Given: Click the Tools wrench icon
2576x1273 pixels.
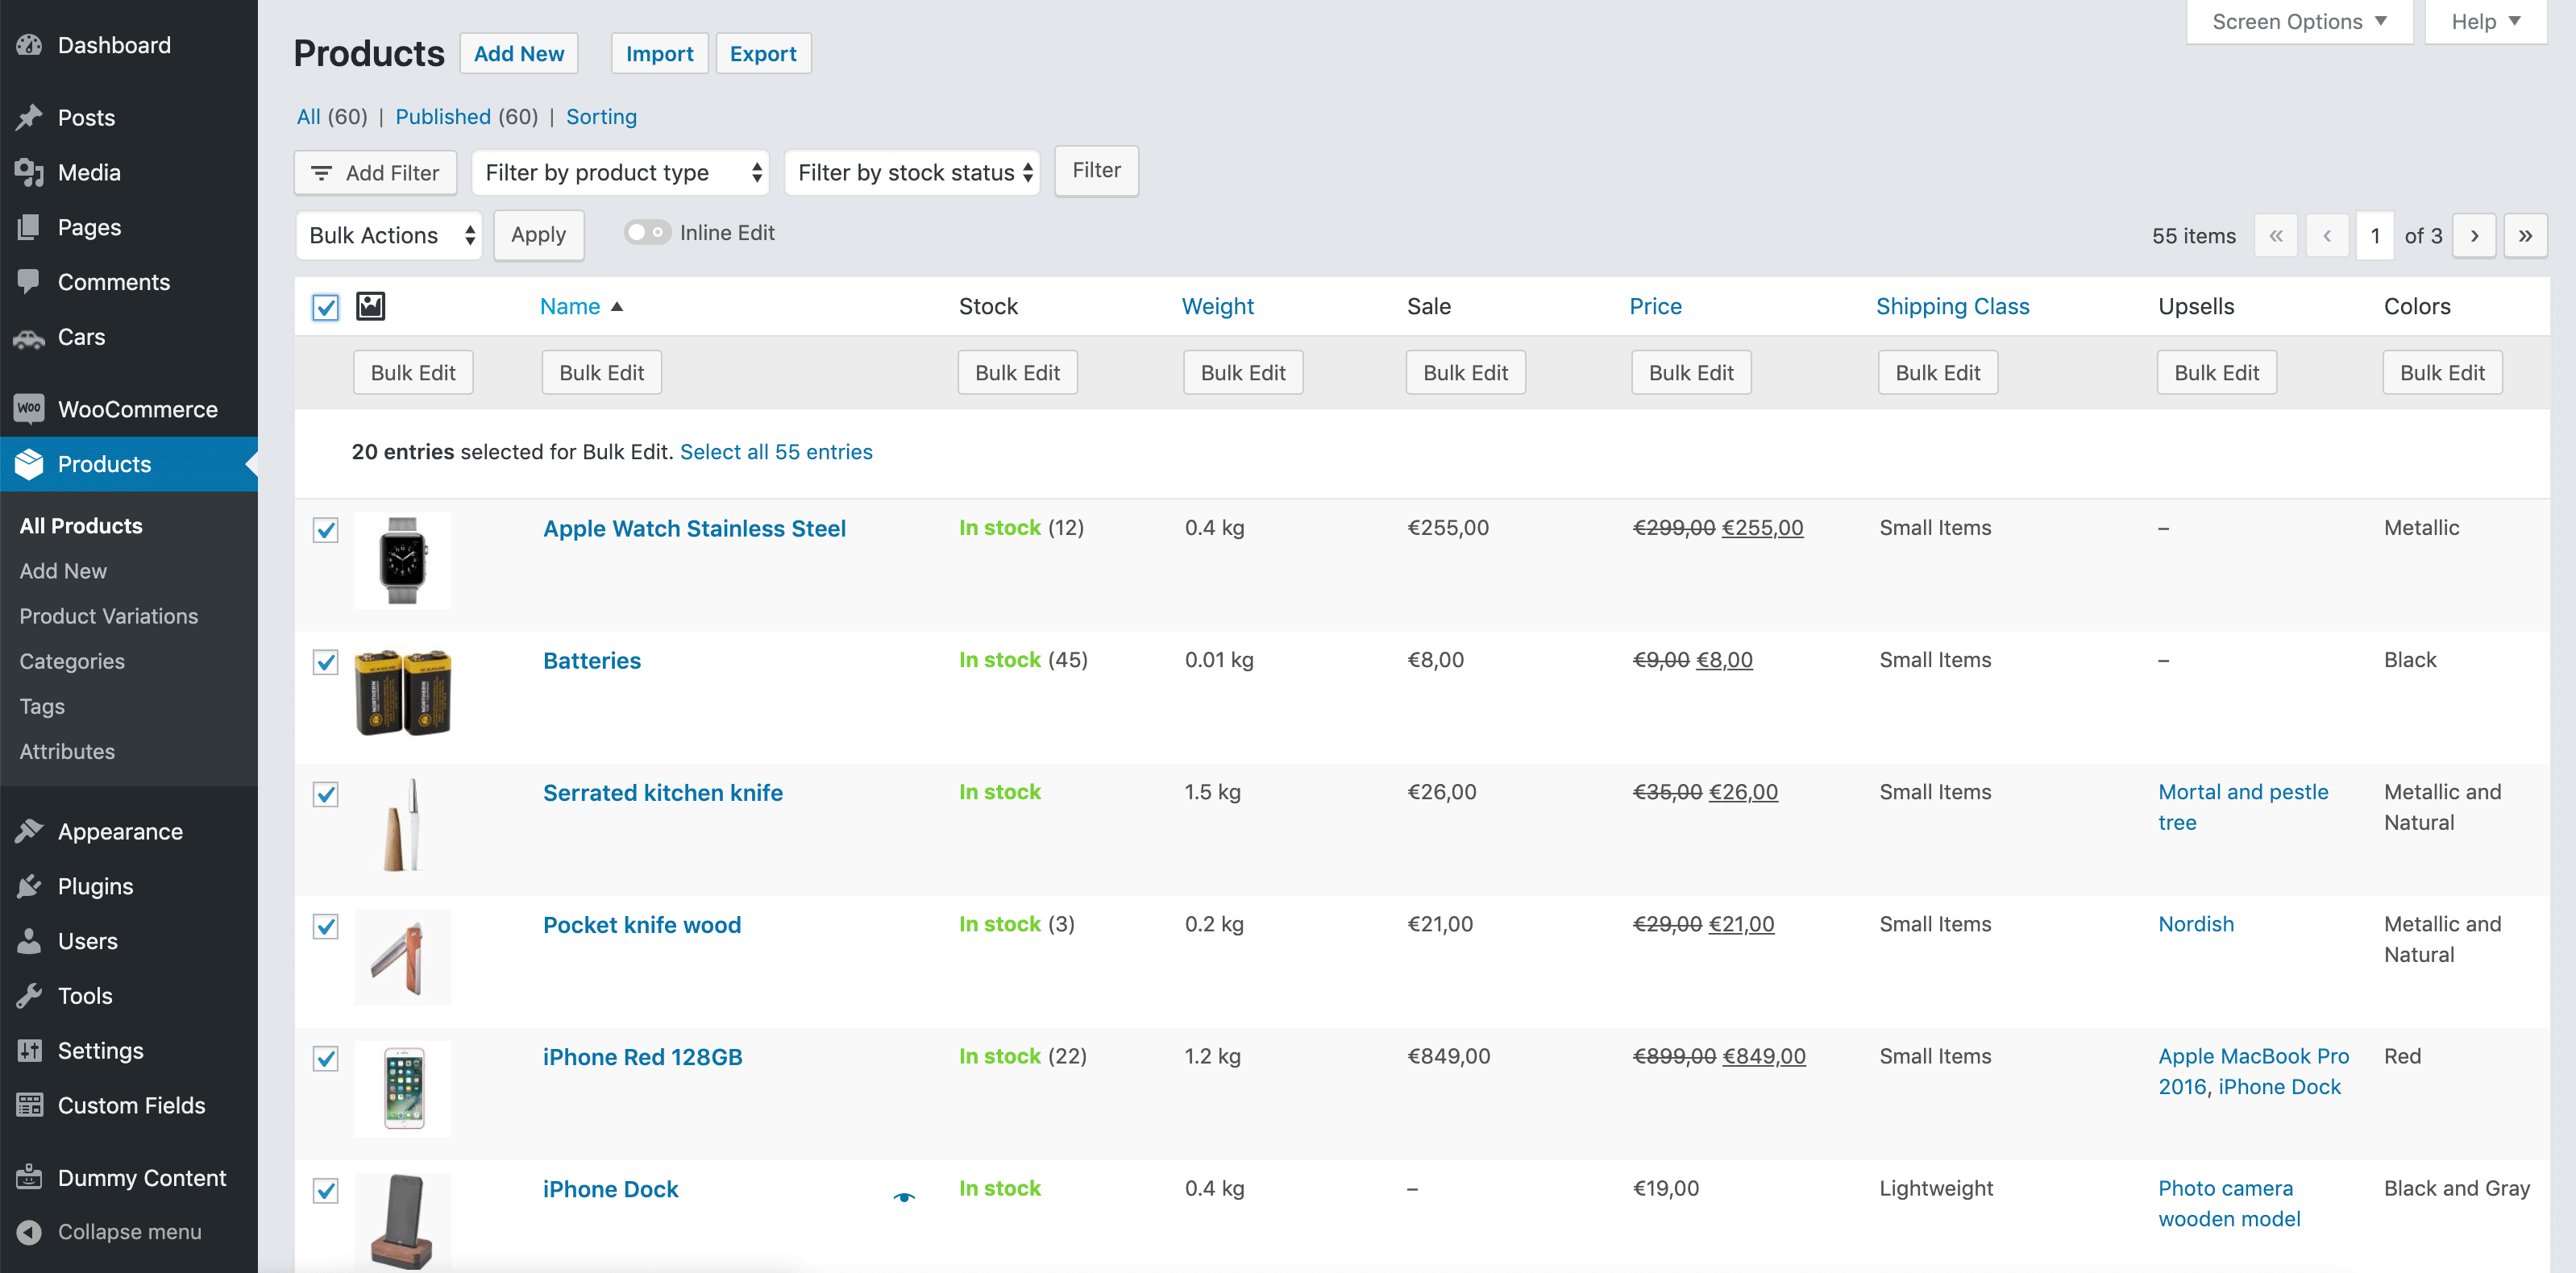Looking at the screenshot, I should click(29, 996).
